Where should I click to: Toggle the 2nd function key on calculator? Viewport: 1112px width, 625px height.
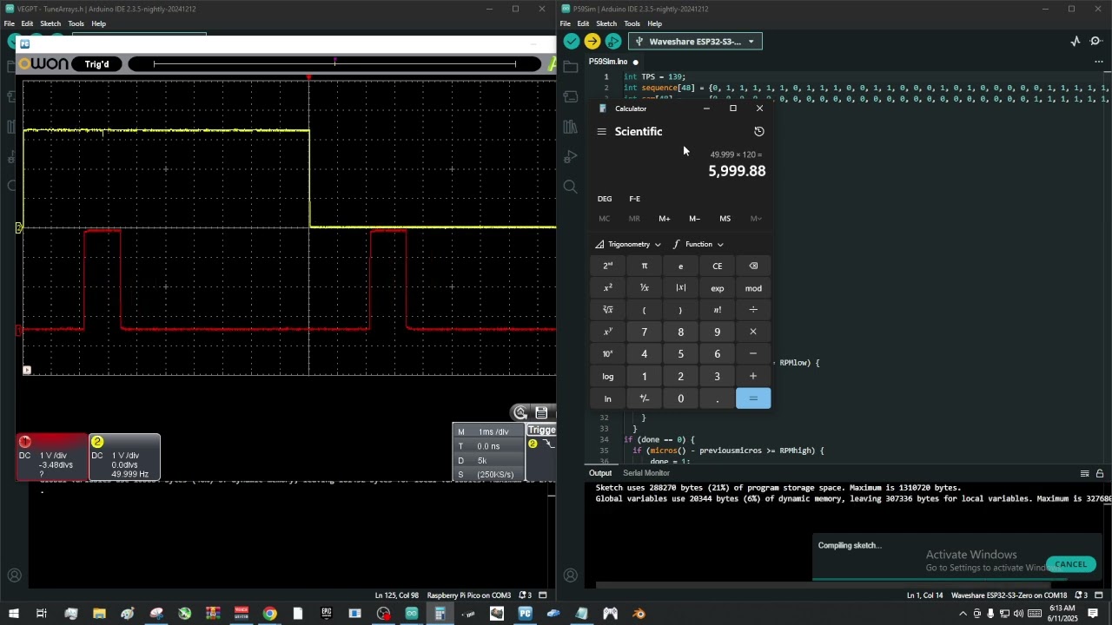(x=607, y=266)
